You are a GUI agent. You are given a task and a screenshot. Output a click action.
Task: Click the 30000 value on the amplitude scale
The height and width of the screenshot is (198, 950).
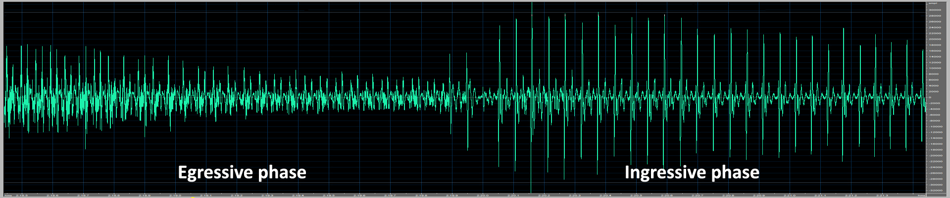click(x=934, y=10)
